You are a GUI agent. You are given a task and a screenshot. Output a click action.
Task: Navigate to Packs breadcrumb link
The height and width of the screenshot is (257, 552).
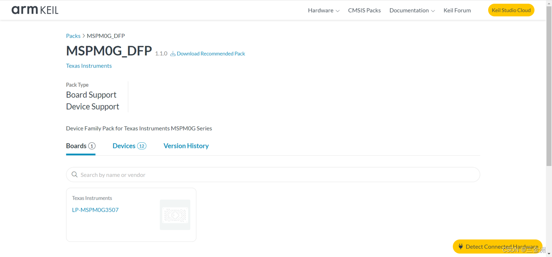(73, 36)
